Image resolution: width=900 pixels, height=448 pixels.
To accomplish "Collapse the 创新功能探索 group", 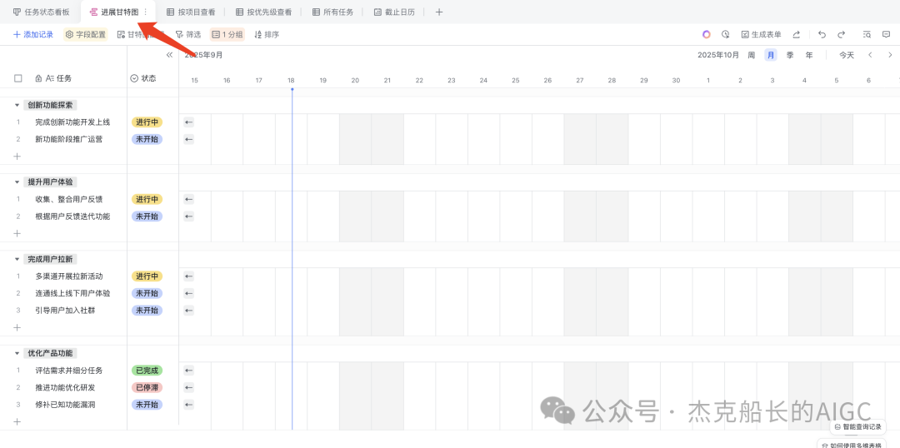I will pyautogui.click(x=17, y=105).
